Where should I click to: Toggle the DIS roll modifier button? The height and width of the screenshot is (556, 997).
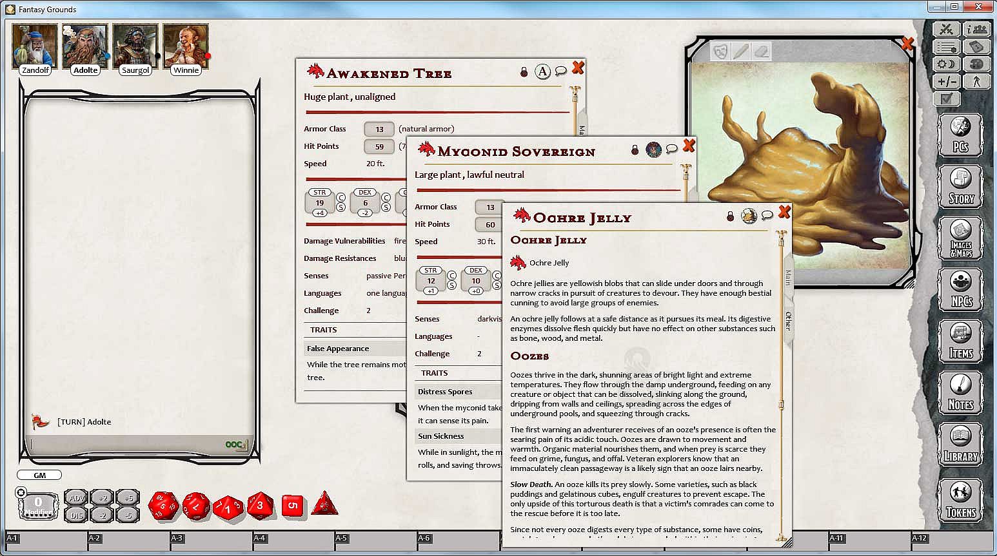[x=77, y=515]
